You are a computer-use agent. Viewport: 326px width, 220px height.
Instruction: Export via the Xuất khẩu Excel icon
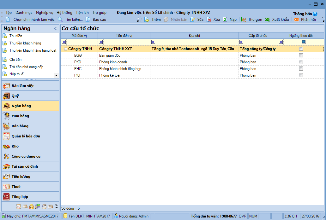(267, 20)
